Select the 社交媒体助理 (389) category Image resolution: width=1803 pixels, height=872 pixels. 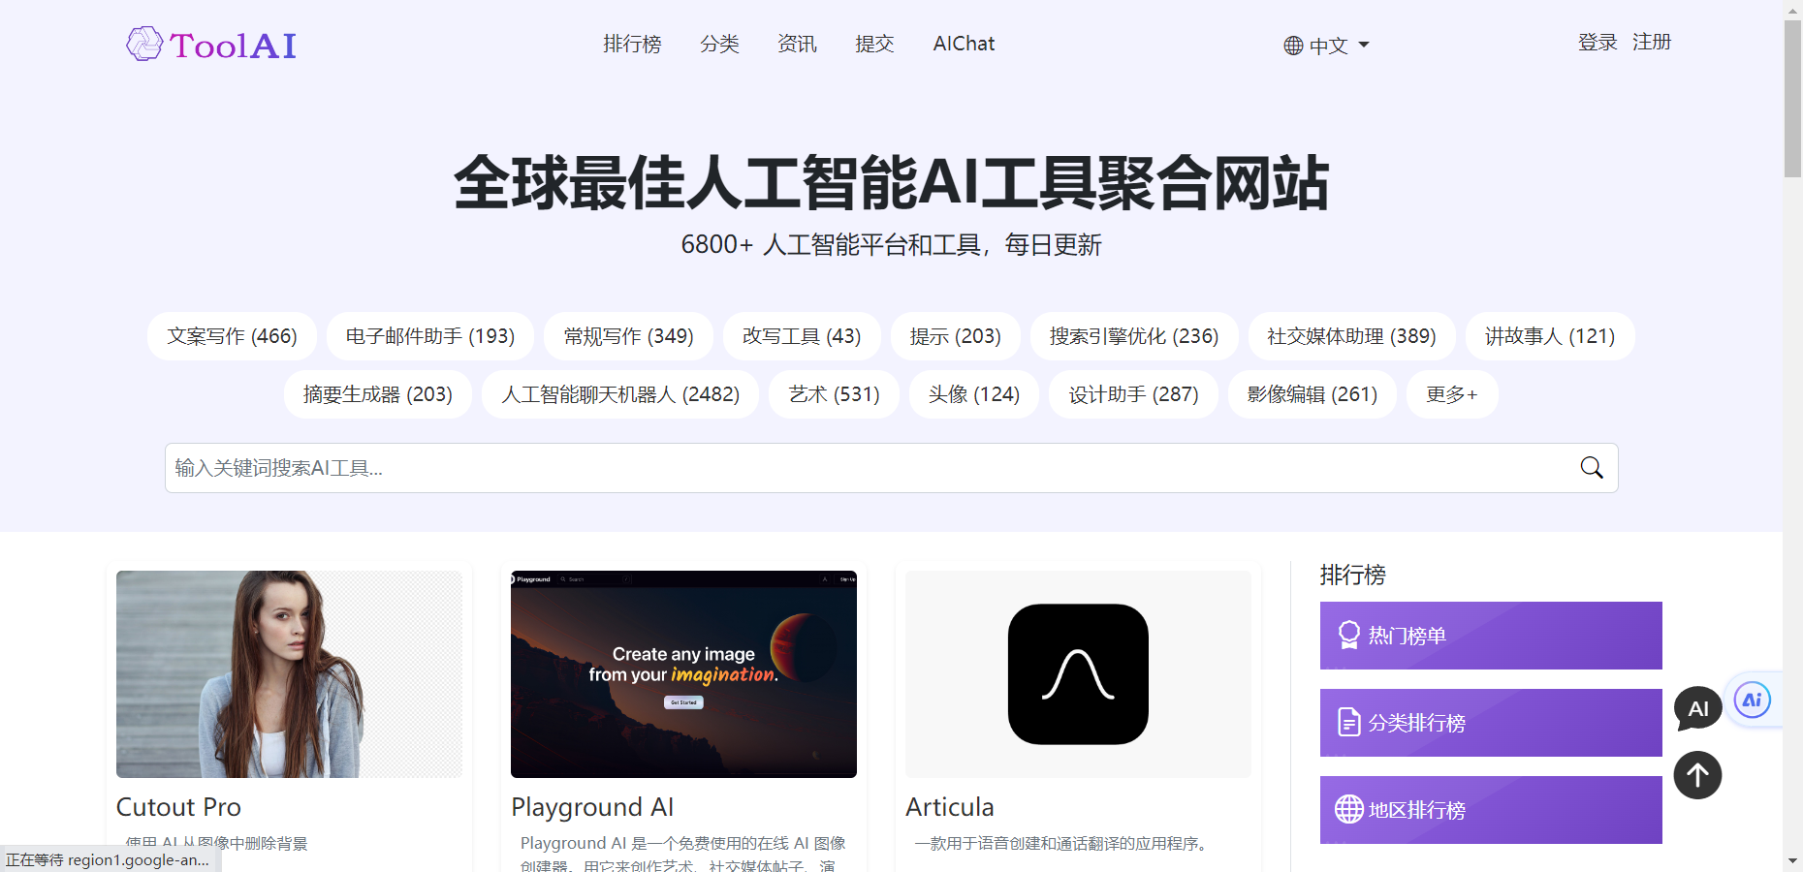tap(1352, 336)
